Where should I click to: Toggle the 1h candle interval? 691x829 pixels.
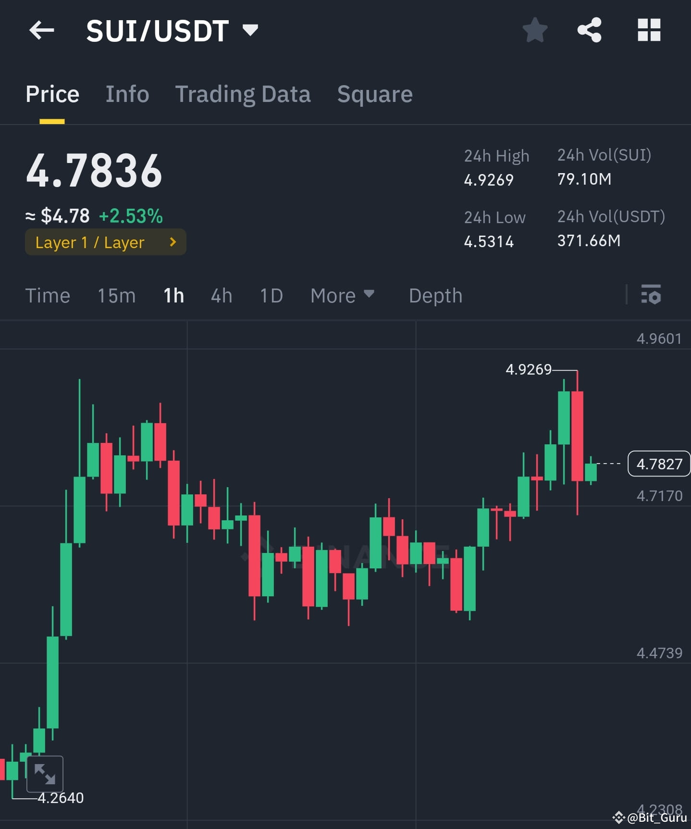click(x=173, y=296)
